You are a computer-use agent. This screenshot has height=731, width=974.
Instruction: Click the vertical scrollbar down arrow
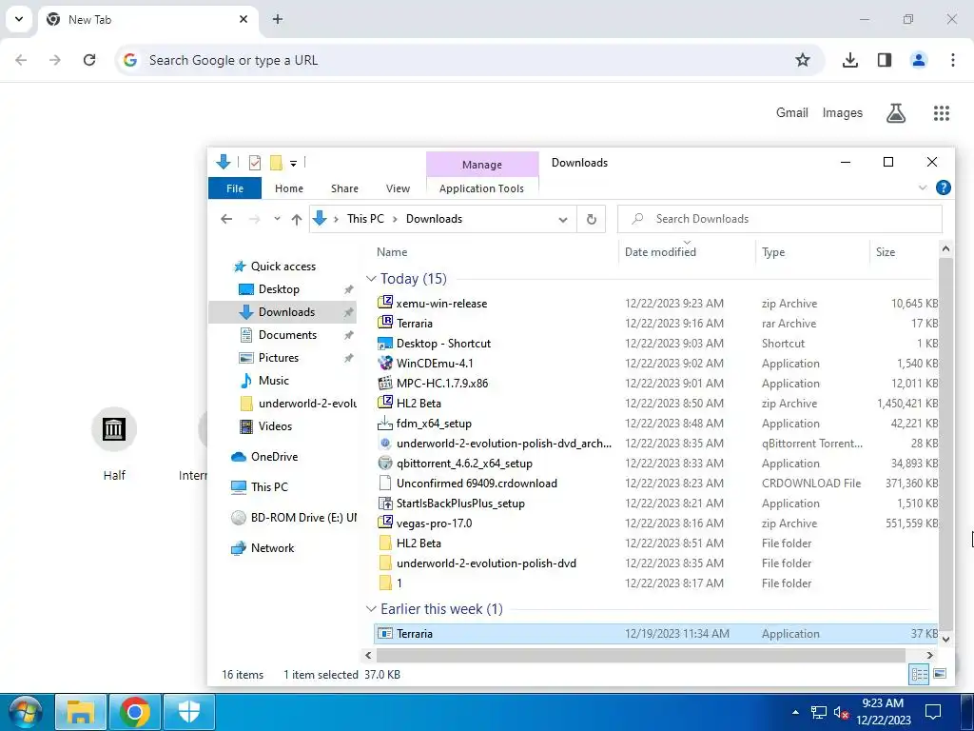tap(945, 639)
